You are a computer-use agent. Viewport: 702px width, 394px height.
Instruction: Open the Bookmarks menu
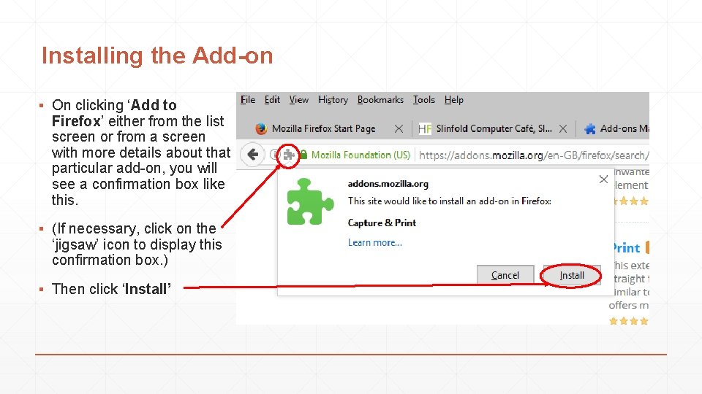[380, 100]
